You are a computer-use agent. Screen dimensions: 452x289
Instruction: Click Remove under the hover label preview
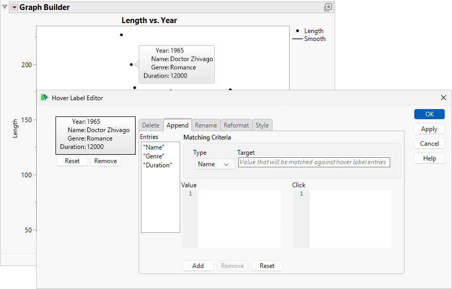(106, 161)
